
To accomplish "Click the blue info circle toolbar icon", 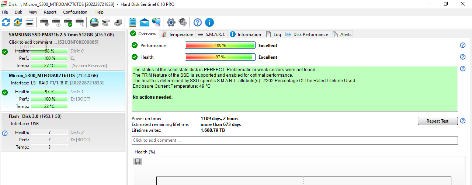I will coord(209,22).
